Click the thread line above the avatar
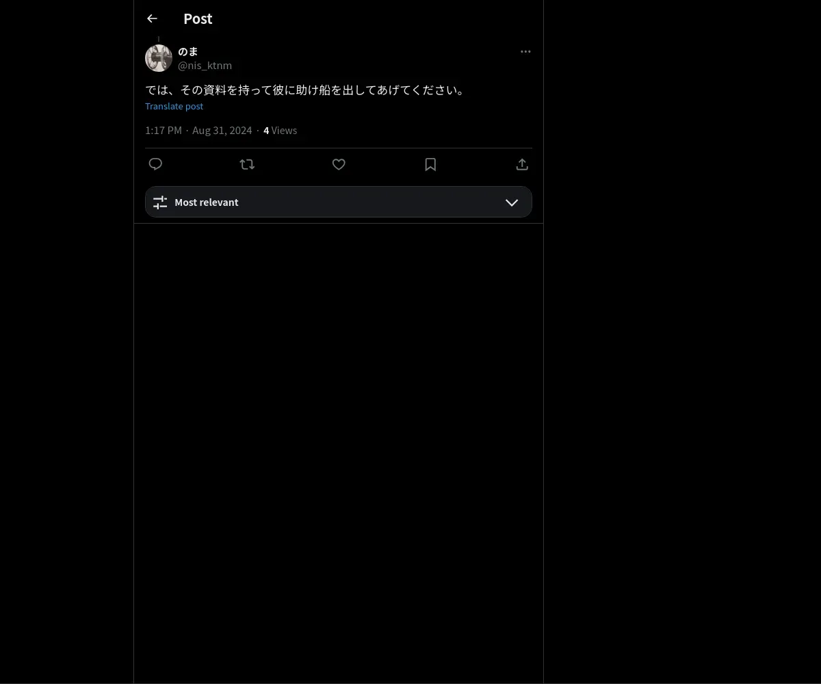 (x=159, y=40)
